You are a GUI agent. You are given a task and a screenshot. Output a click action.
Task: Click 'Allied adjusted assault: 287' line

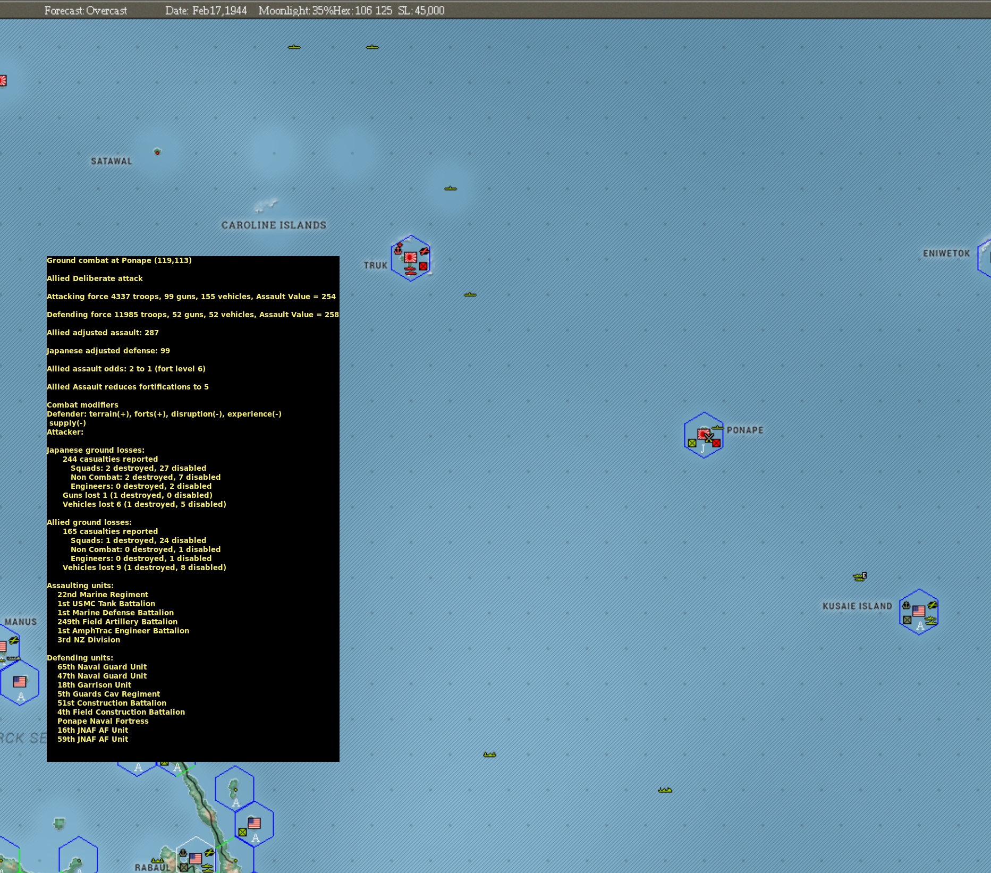point(103,333)
